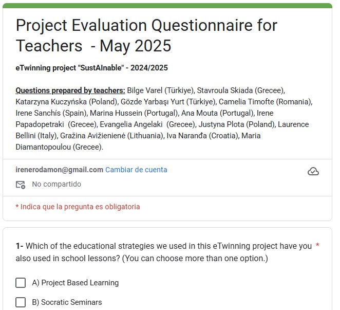
Task: Click the red asterisk beside question 1
Action: 318,246
